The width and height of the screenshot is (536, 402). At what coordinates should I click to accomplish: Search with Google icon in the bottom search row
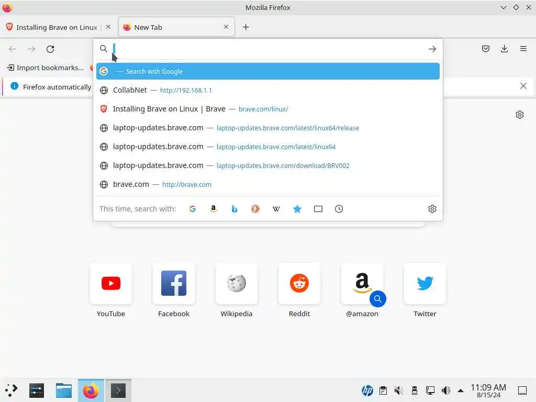tap(193, 209)
